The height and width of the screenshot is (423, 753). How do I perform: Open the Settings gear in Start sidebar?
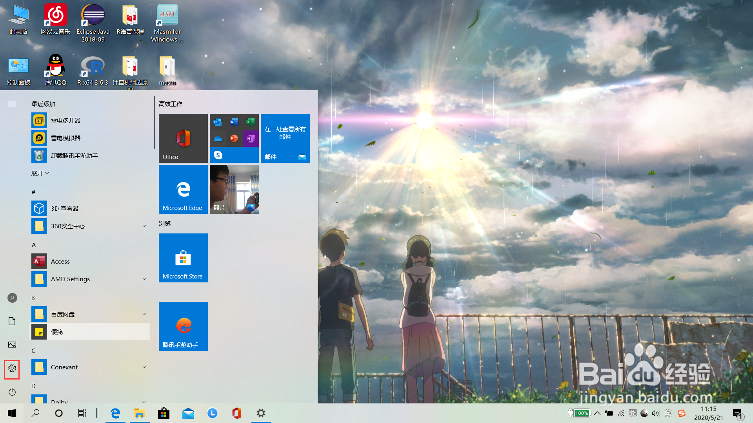tap(12, 368)
